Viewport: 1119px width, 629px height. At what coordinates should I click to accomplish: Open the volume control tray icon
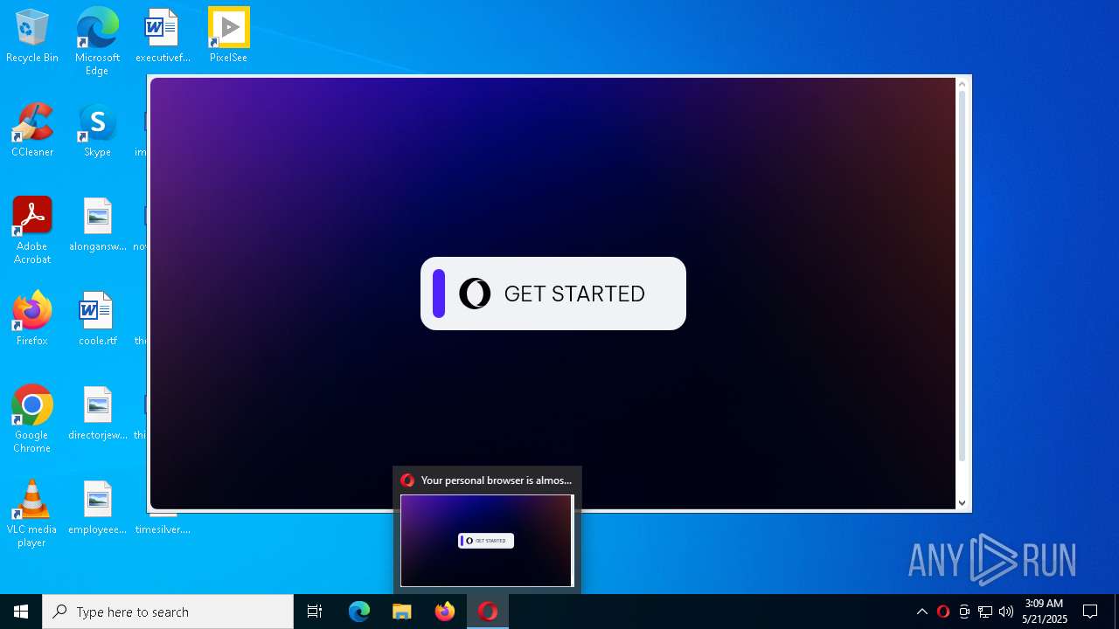[1006, 612]
